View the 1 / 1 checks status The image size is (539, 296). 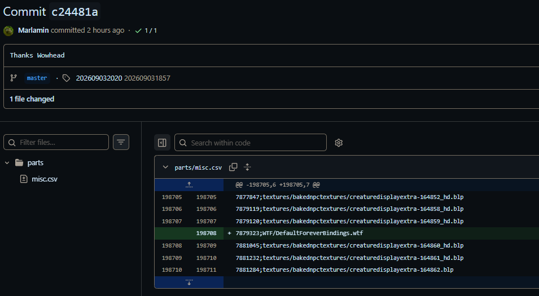151,30
